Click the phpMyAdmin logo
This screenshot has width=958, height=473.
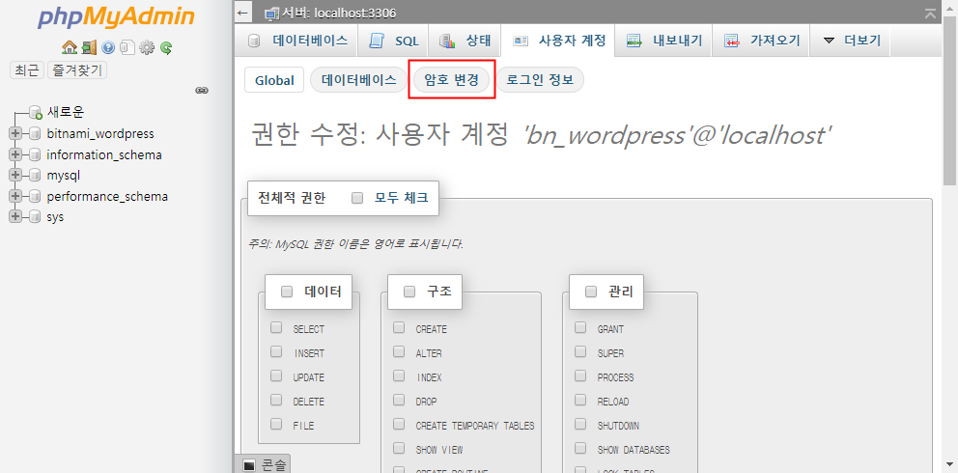[x=116, y=17]
